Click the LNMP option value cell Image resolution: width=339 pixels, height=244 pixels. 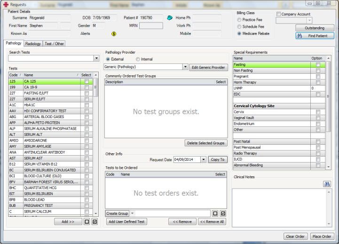(x=318, y=88)
